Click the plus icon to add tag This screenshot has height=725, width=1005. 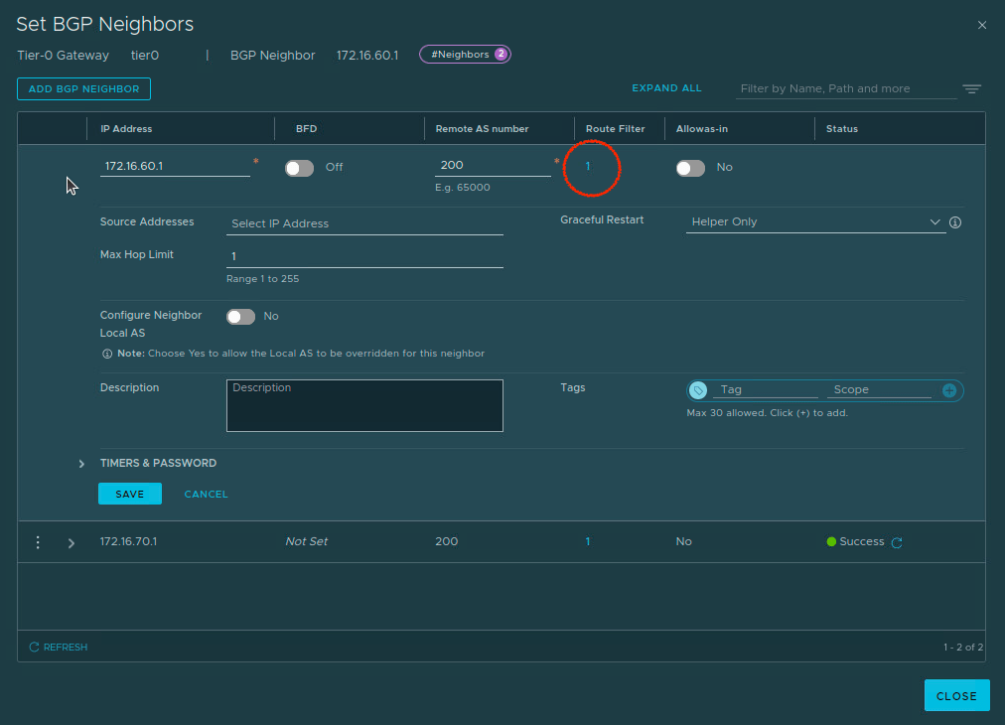(949, 390)
